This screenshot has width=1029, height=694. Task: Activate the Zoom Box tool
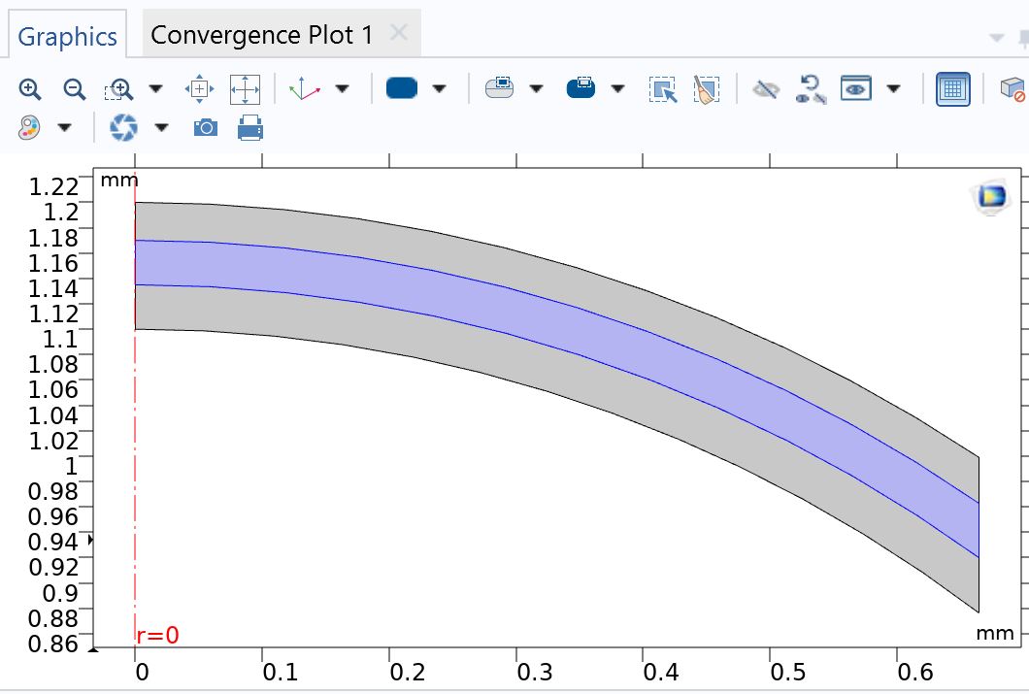[x=118, y=89]
